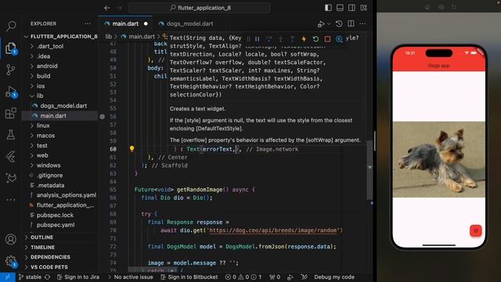Restart the debug session
The image size is (501, 282).
coord(315,39)
